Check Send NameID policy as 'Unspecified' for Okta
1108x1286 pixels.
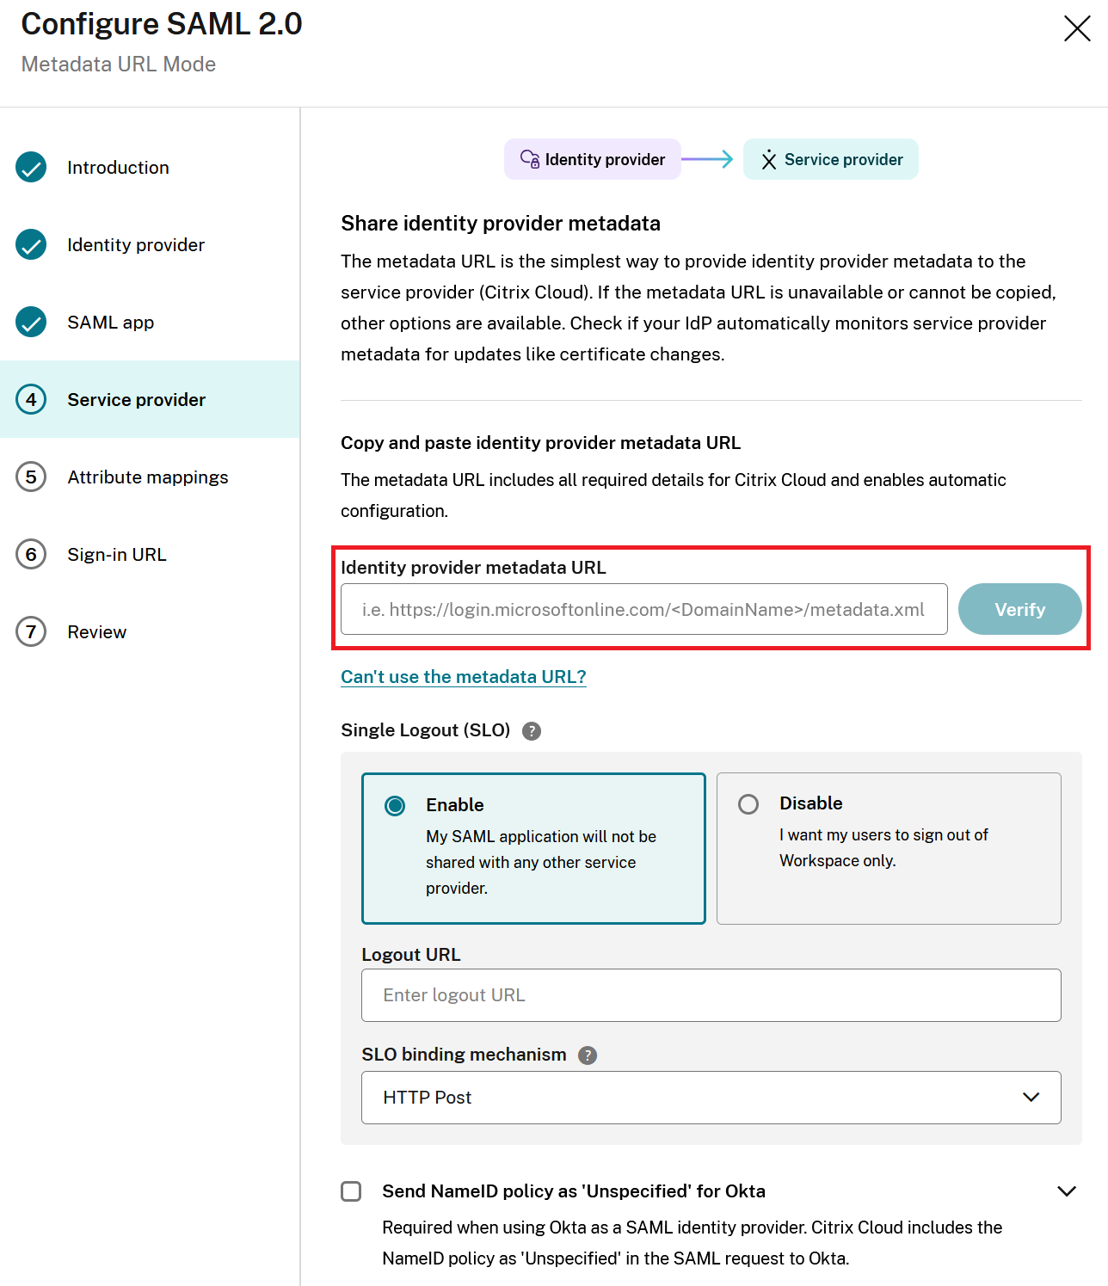(351, 1191)
